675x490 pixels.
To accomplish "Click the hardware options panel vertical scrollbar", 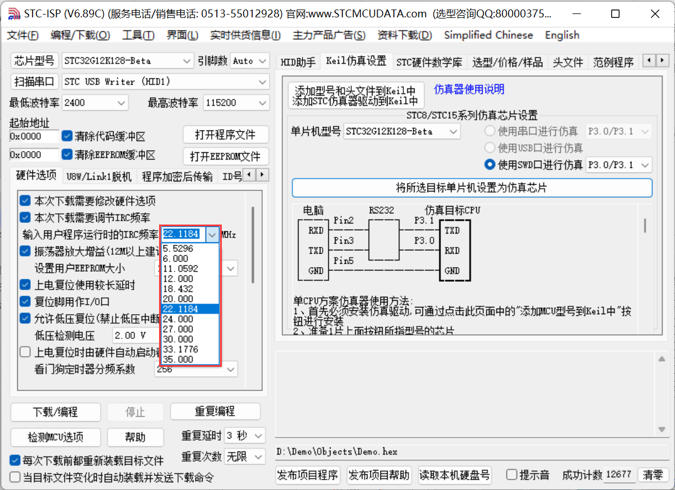I will (x=253, y=244).
